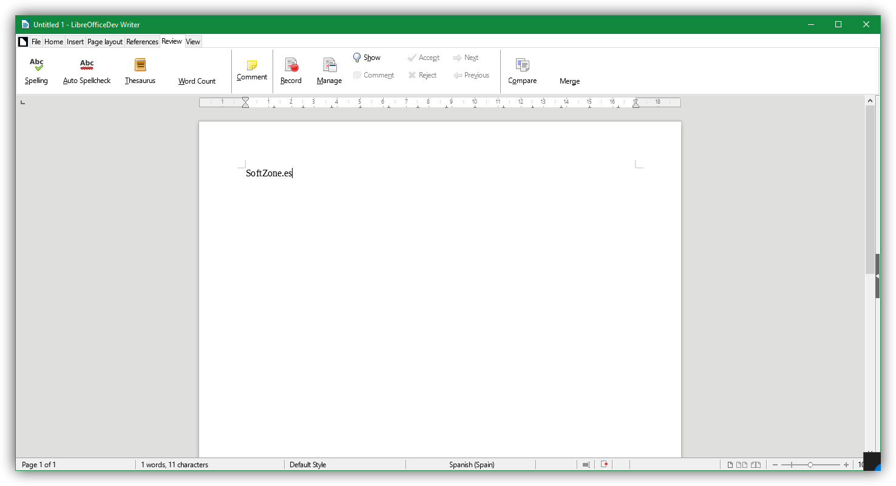Click the zoom out minus button
Screen dimensions: 896x486
tap(775, 465)
